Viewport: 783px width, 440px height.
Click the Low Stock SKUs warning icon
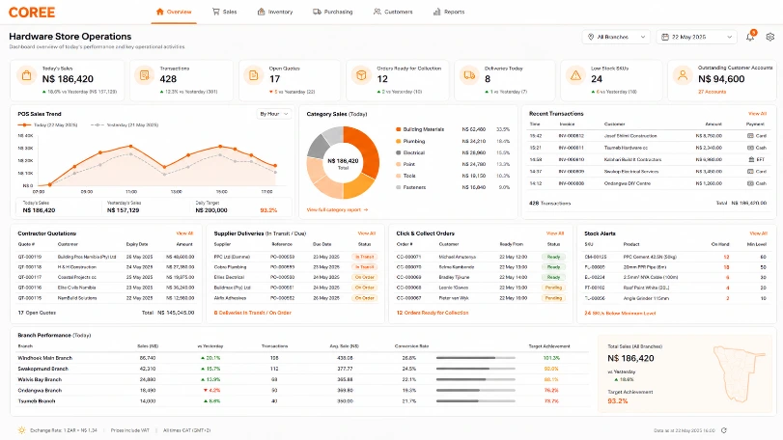(575, 75)
